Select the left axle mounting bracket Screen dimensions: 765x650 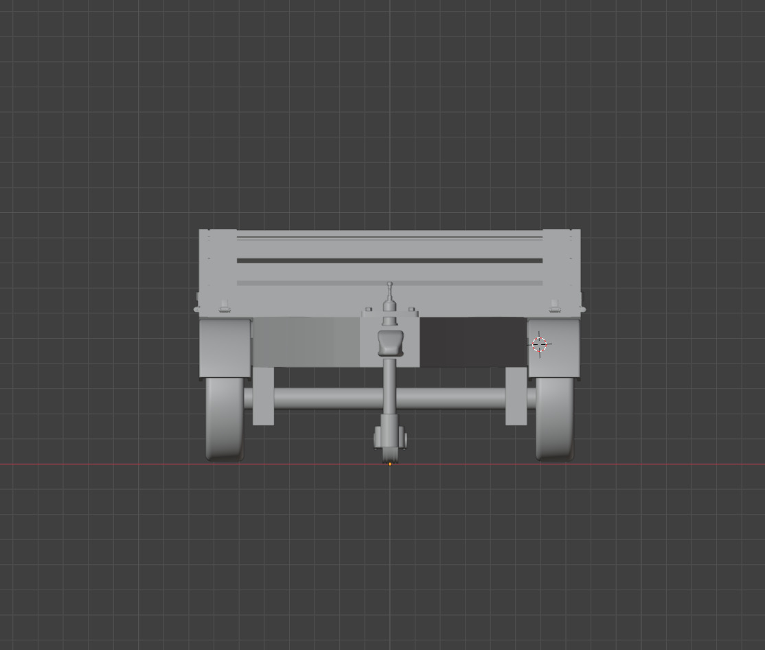(263, 396)
